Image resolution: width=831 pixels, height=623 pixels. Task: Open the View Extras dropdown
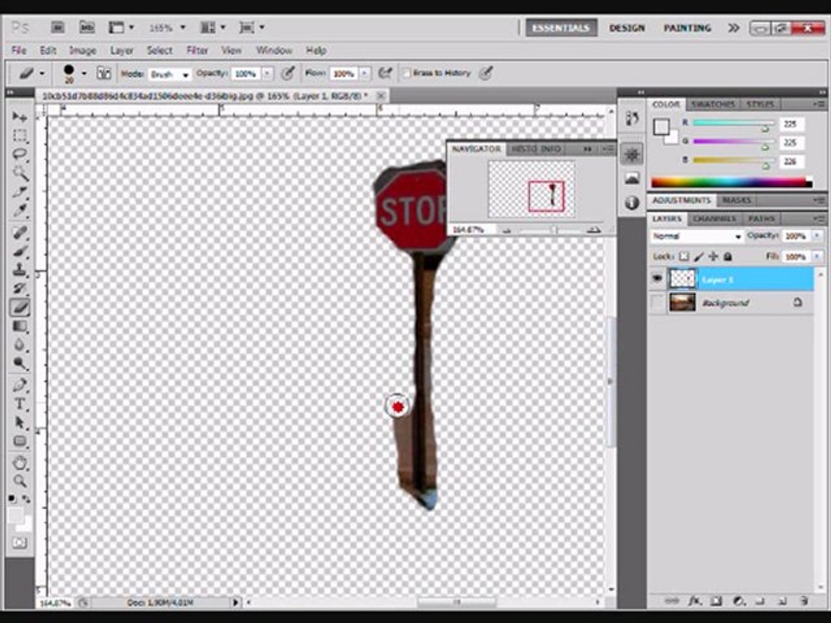(x=122, y=27)
